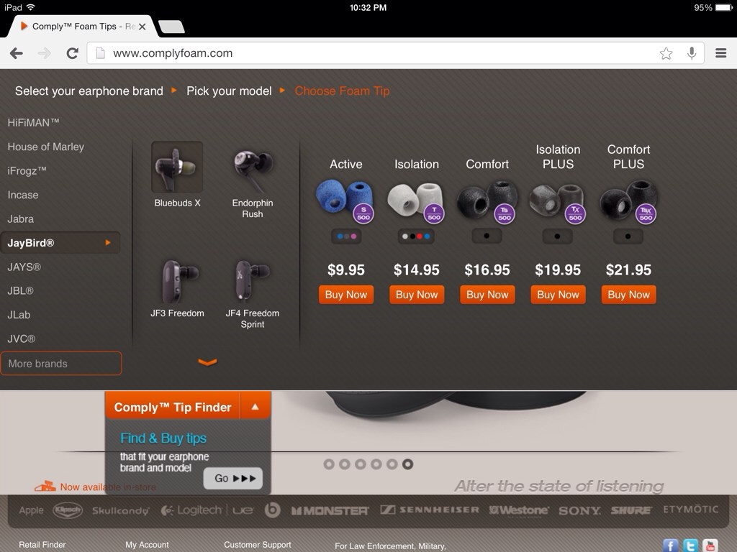737x552 pixels.
Task: Collapse Comply Tip Finder with up arrow
Action: coord(256,407)
